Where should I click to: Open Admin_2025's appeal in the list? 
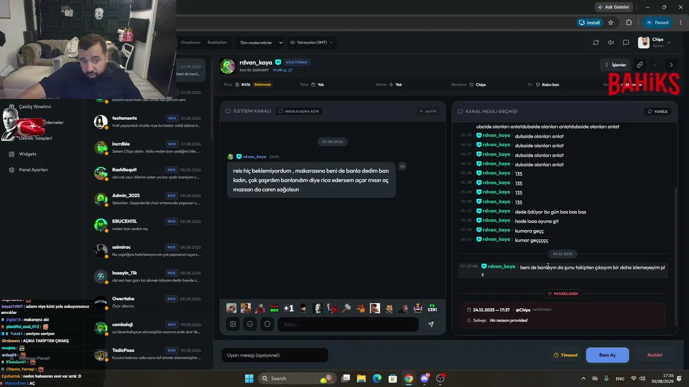click(149, 199)
